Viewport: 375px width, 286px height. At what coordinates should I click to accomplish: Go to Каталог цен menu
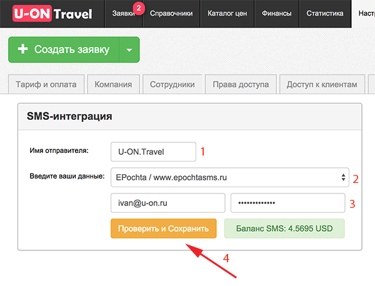pos(227,14)
